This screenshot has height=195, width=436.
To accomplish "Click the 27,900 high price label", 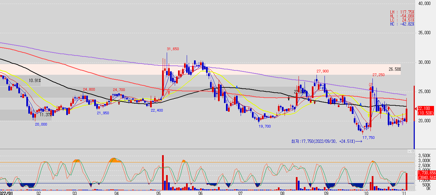I will 323,71.
